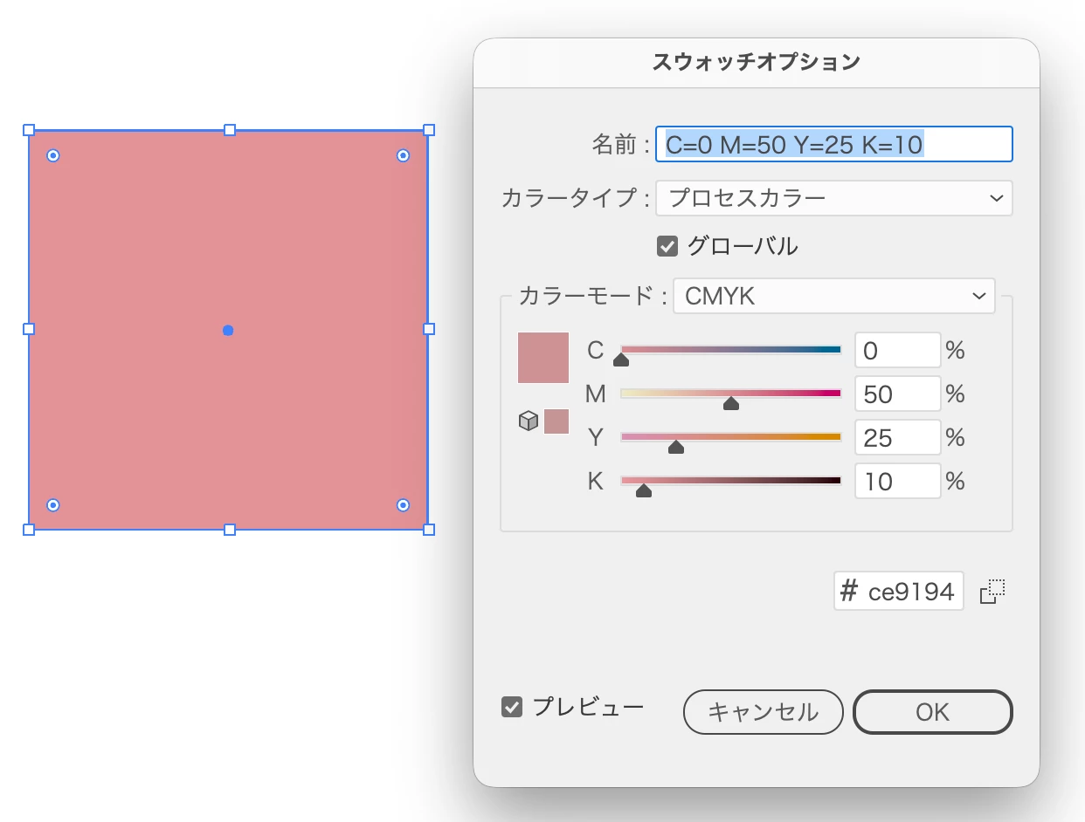Open the カラーモード dropdown showing CMYK

point(834,297)
